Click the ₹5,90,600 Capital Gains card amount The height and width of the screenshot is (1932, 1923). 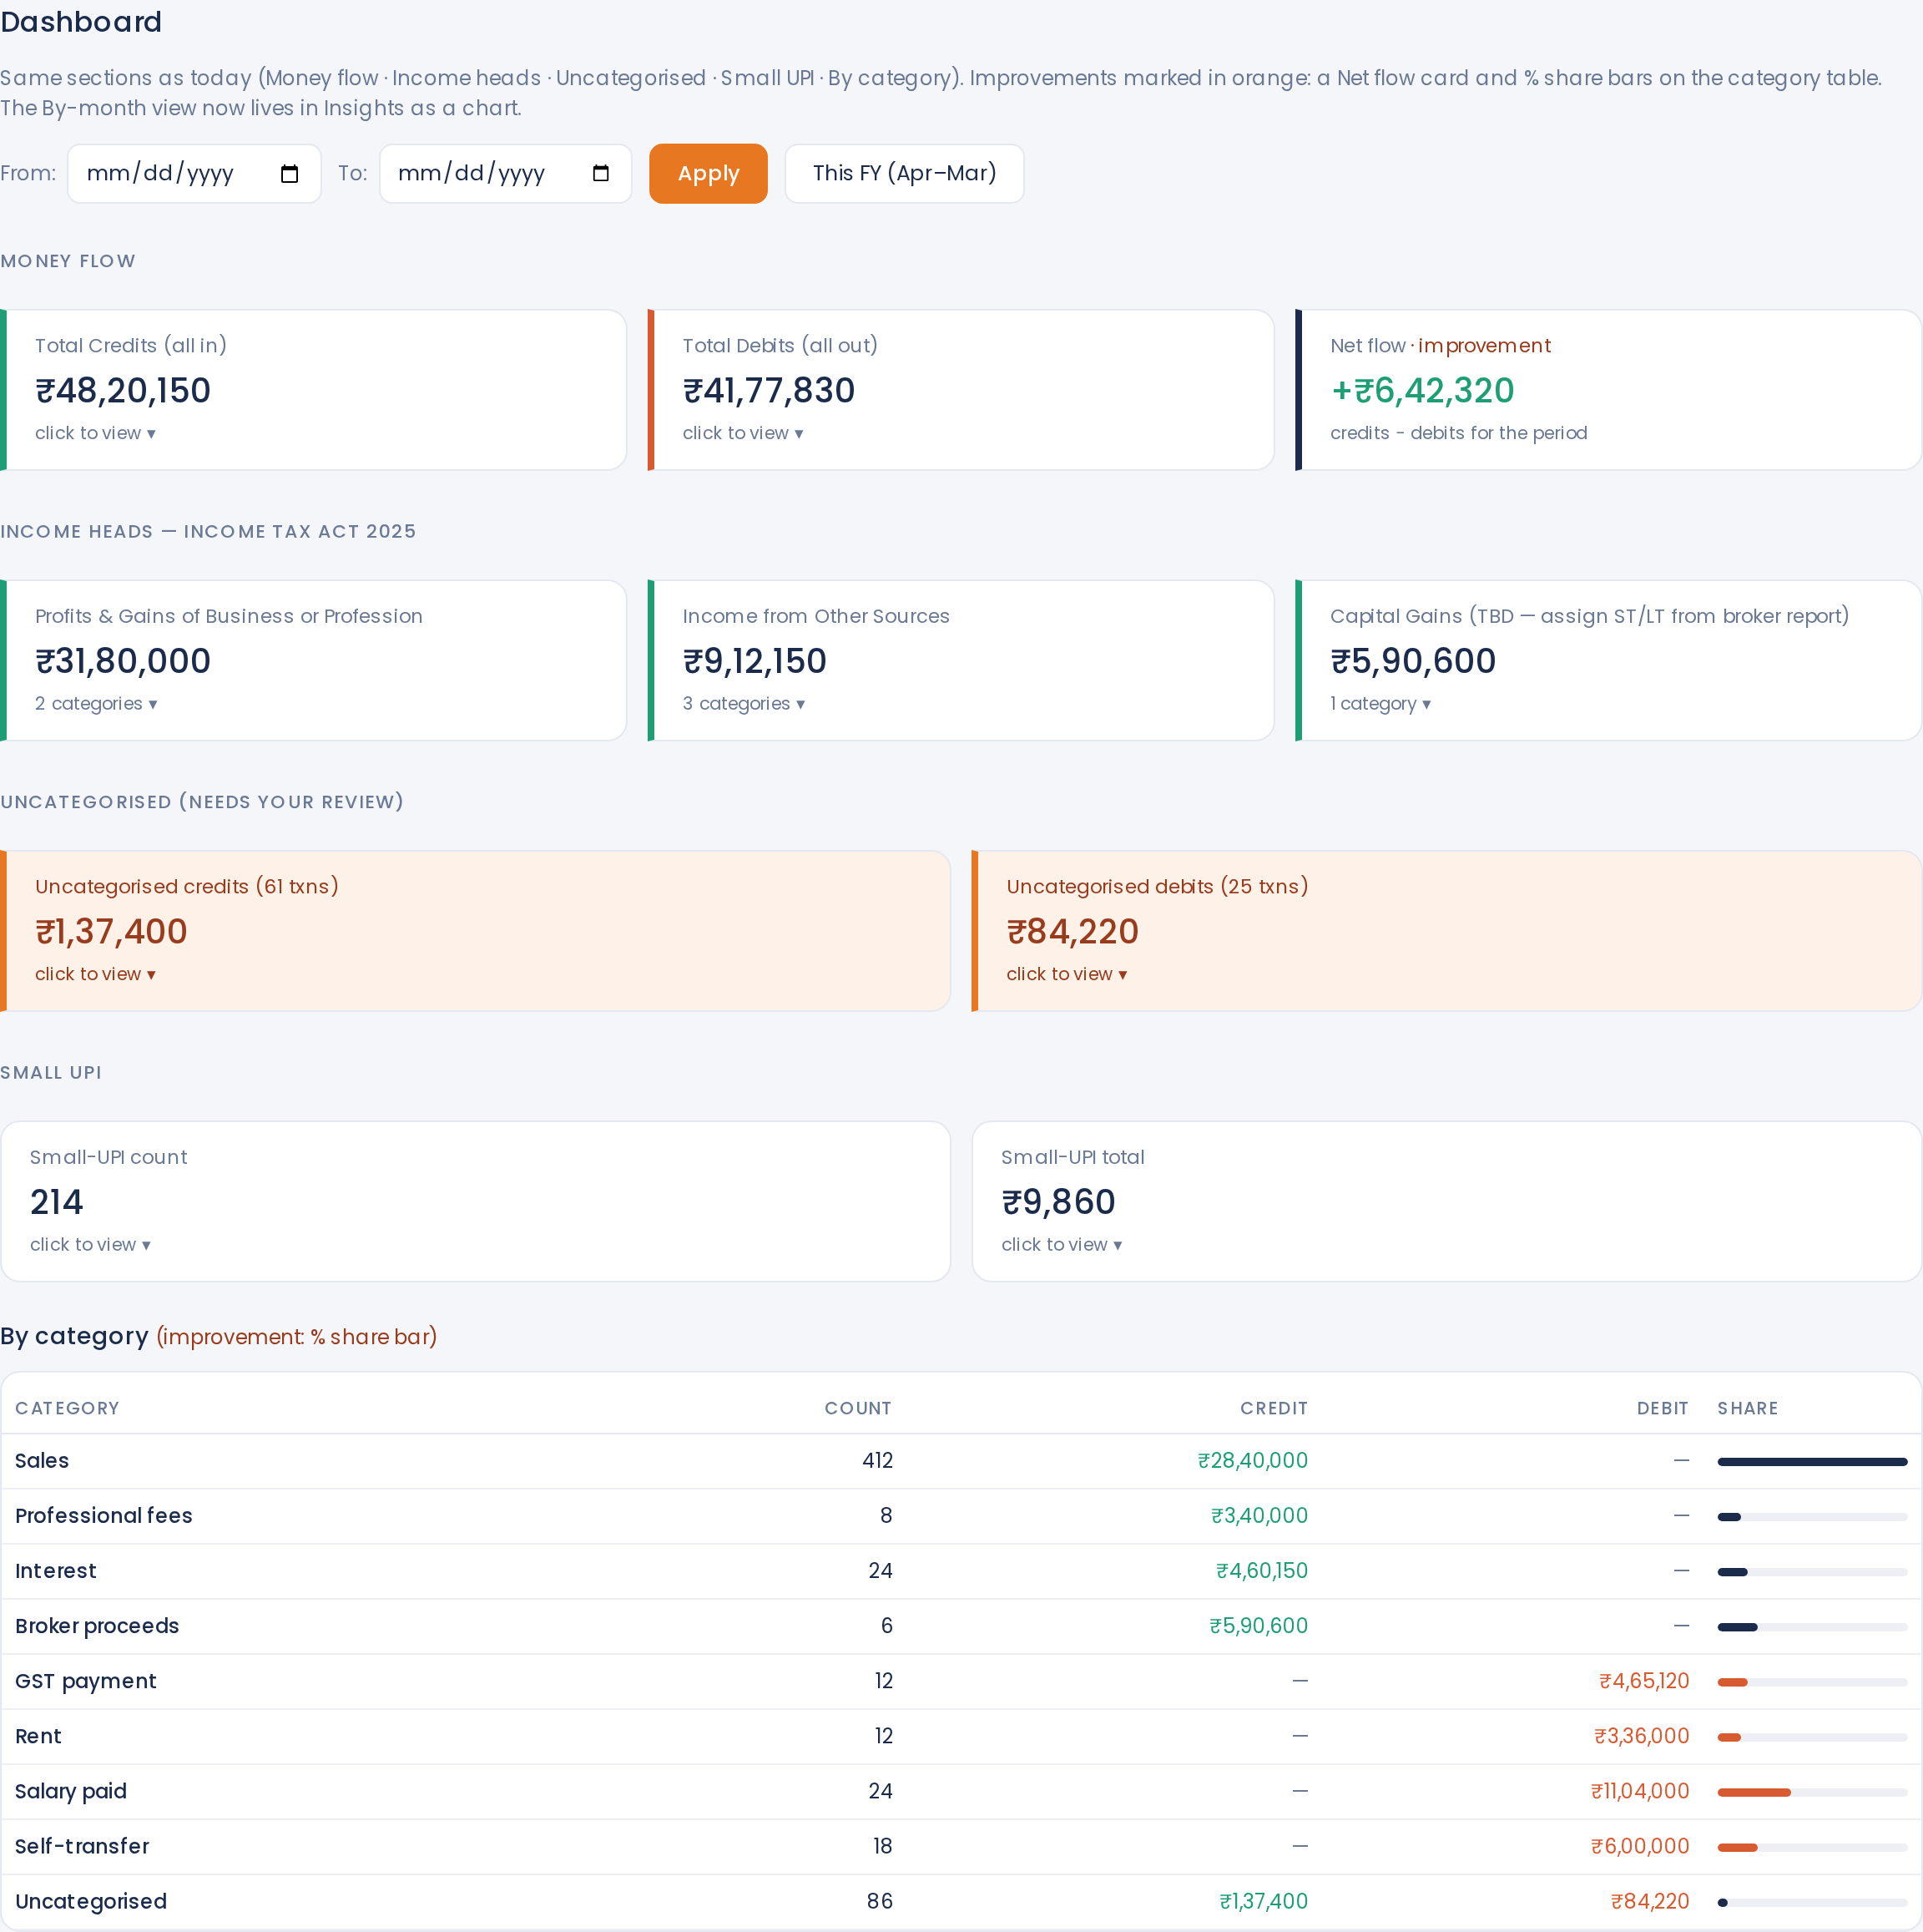pos(1413,661)
